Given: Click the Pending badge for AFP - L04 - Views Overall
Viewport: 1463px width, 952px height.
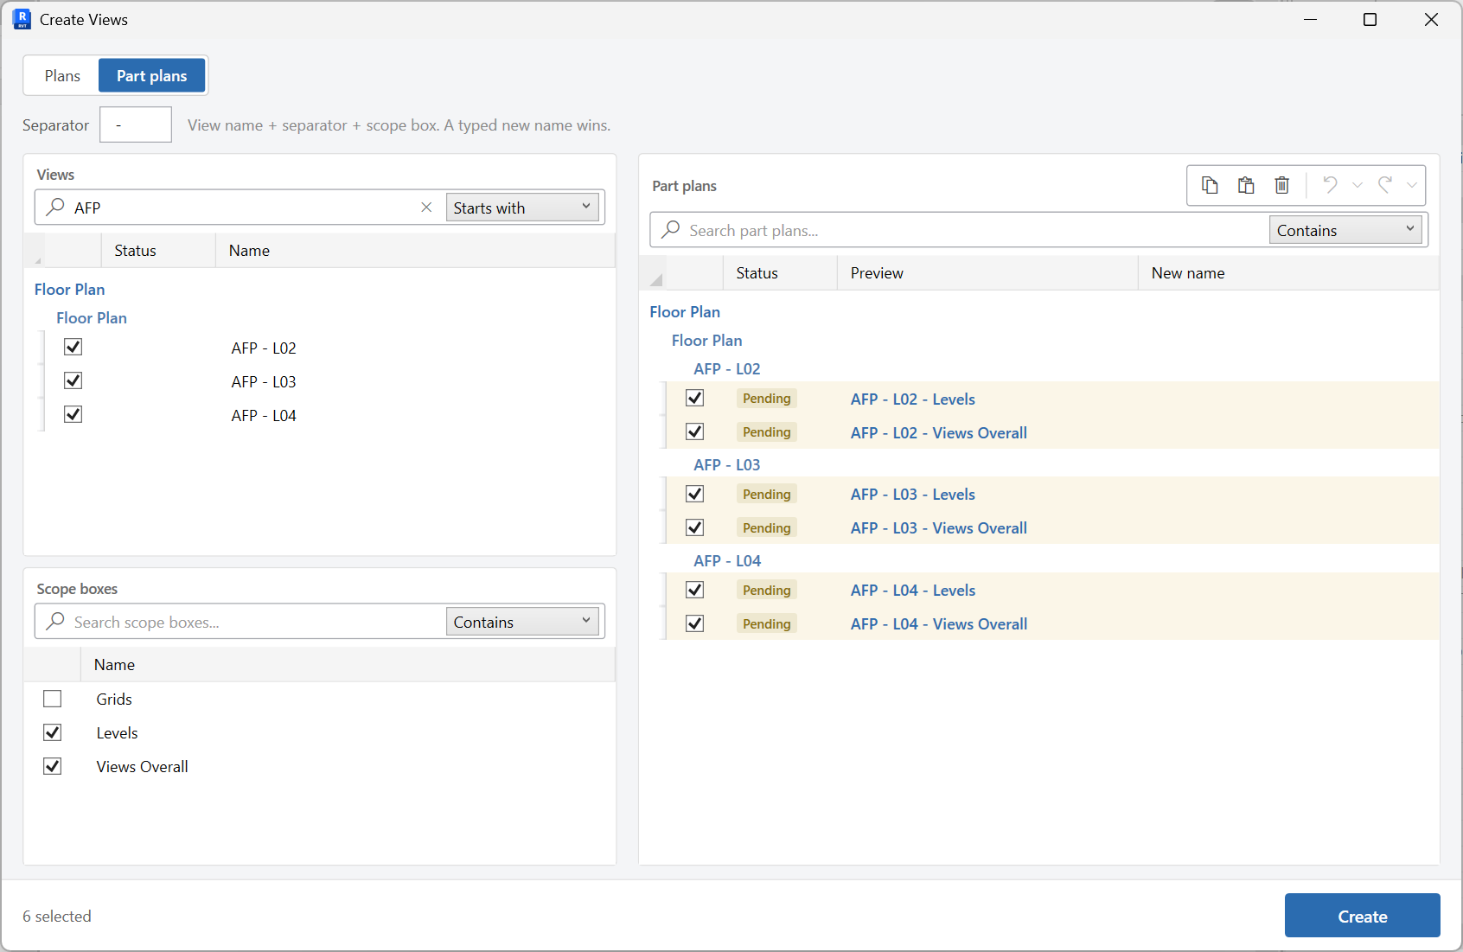Looking at the screenshot, I should coord(767,624).
